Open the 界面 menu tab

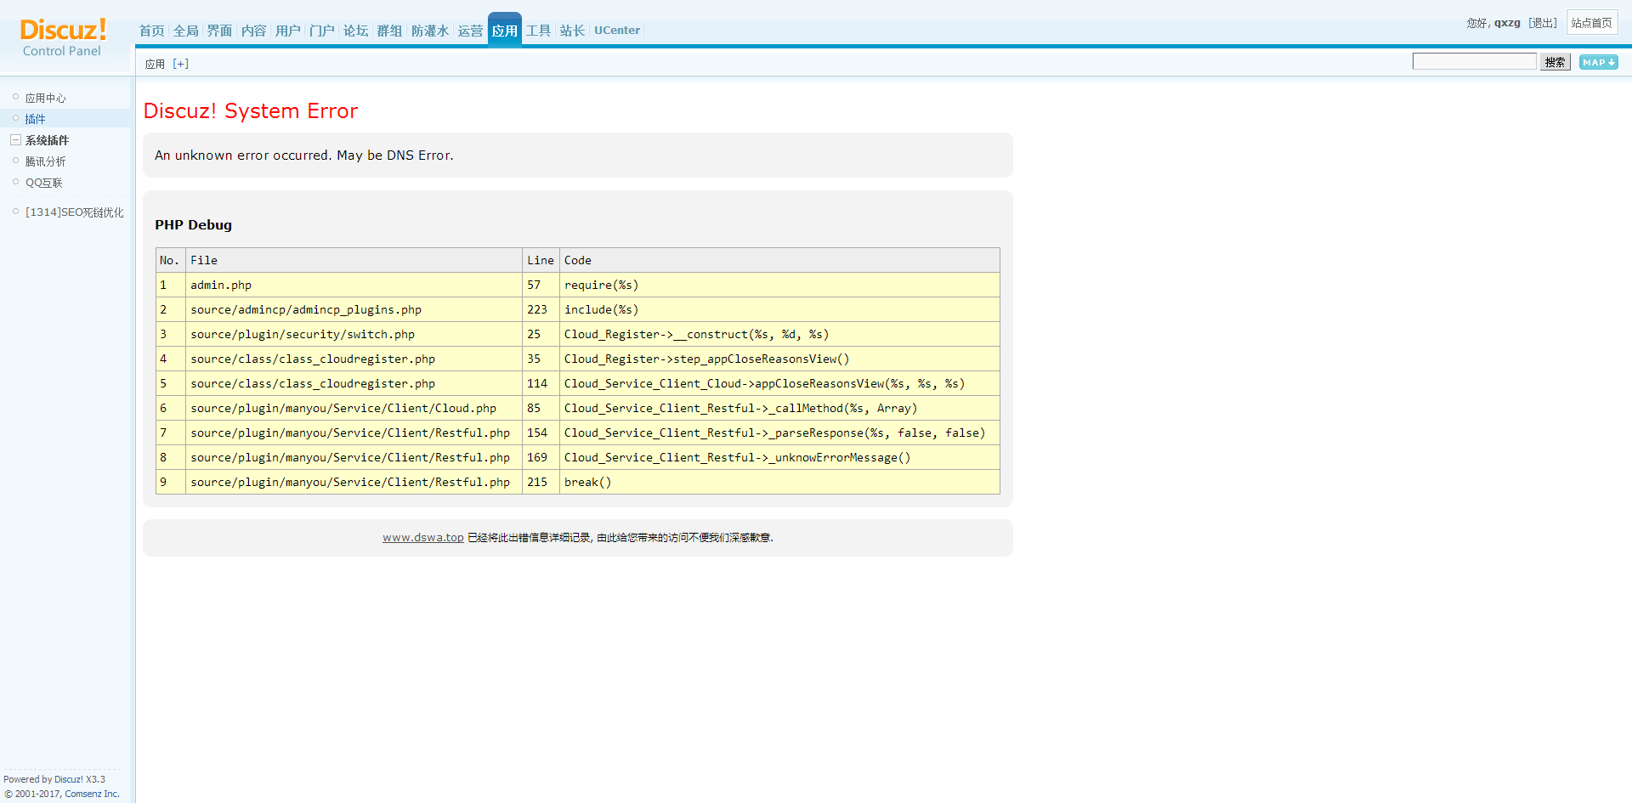tap(219, 31)
